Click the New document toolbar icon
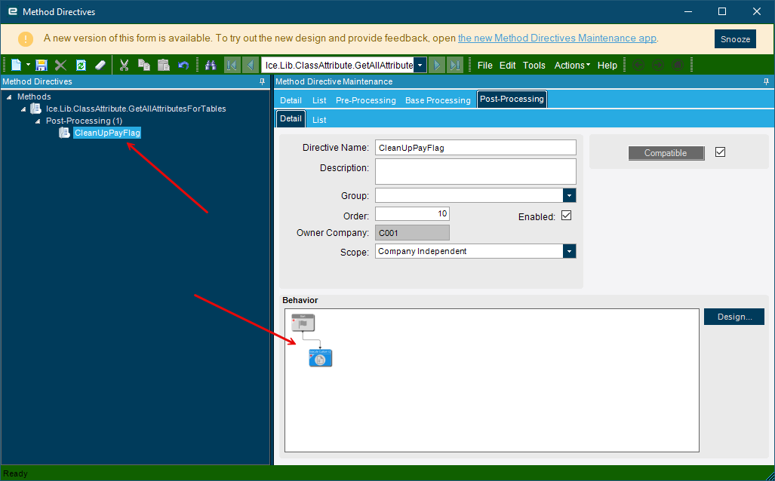The image size is (775, 481). point(17,65)
